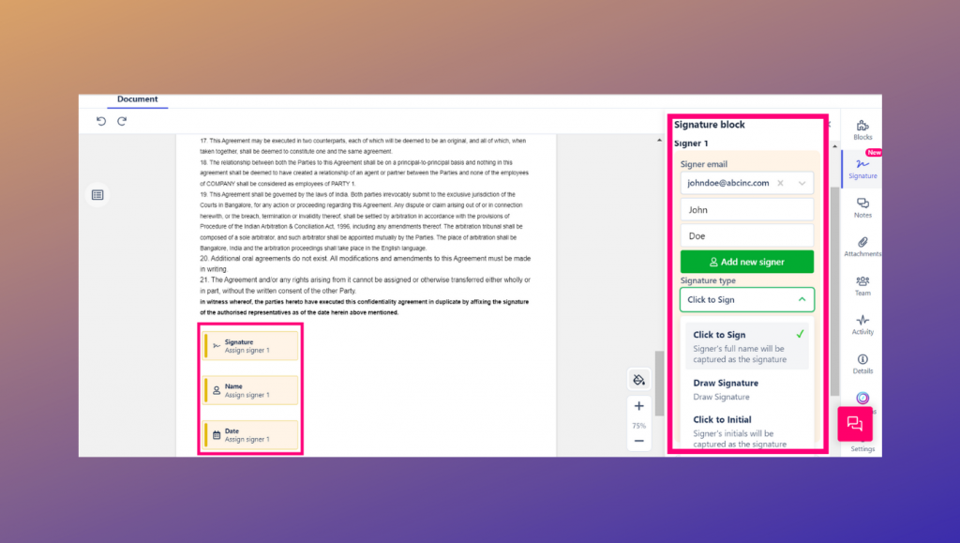Screen dimensions: 960x543
Task: Zoom in with the plus icon
Action: pos(638,406)
